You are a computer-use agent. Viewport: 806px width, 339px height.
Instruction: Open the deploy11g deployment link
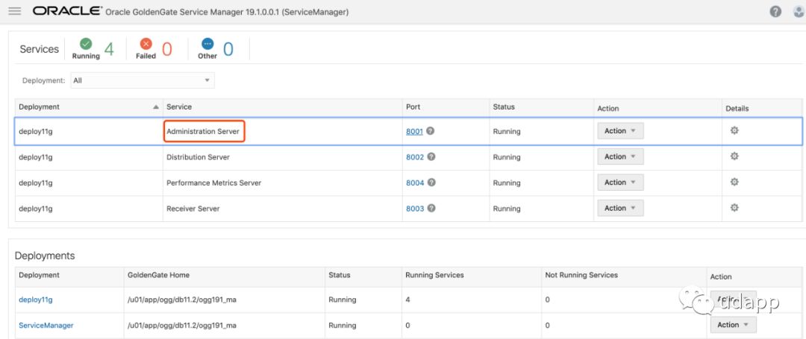pos(35,300)
